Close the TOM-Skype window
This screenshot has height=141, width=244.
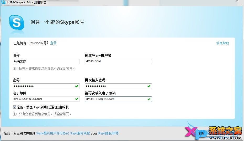click(237, 1)
